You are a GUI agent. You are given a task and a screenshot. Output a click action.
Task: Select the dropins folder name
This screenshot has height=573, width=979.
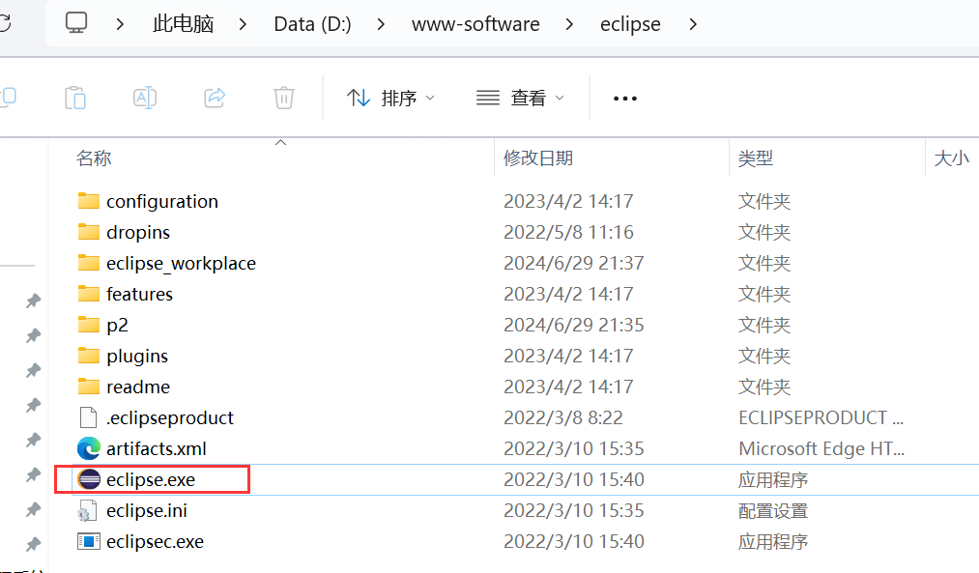pos(138,232)
